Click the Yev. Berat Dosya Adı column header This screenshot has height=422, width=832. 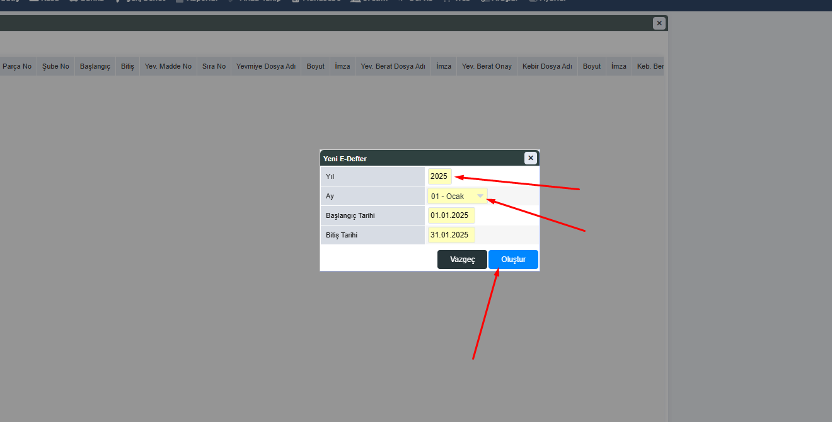[393, 66]
